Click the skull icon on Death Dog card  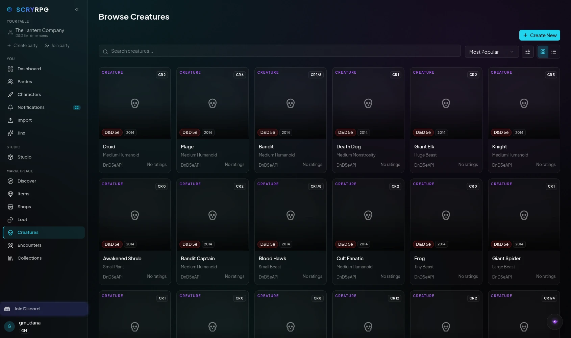point(368,103)
